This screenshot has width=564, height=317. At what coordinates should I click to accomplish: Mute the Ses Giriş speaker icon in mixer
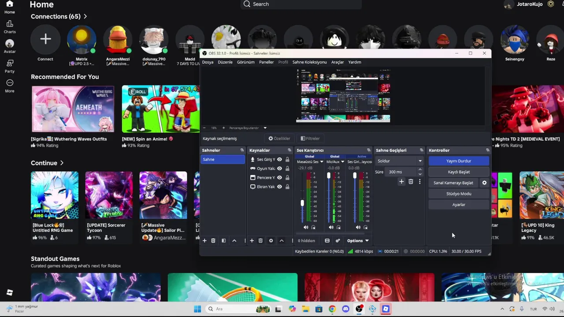tap(358, 227)
